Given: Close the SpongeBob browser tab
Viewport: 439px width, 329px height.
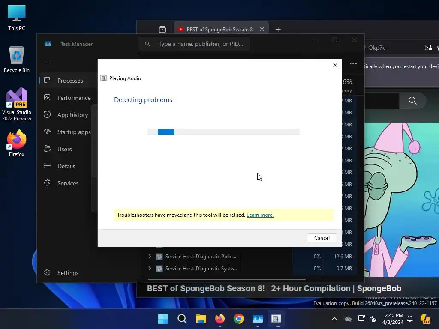Looking at the screenshot, I should click(262, 29).
